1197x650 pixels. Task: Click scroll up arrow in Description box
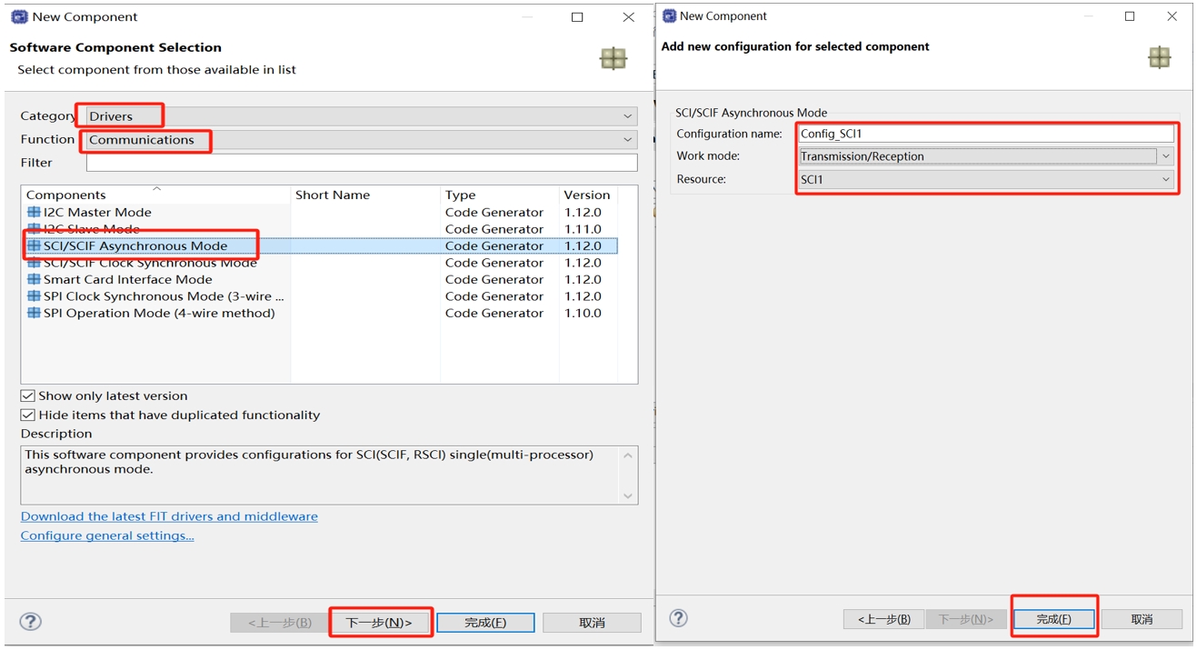(628, 455)
